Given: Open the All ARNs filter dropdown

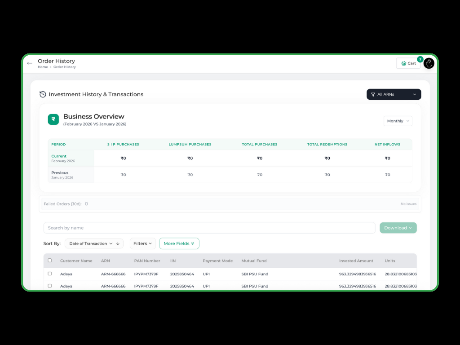Looking at the screenshot, I should click(394, 94).
